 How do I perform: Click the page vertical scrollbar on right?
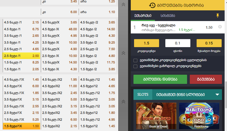(226, 95)
